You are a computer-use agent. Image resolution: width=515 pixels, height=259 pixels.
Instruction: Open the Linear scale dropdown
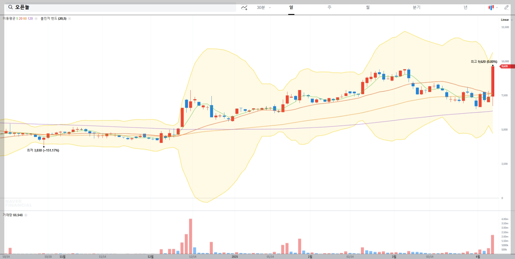point(507,20)
